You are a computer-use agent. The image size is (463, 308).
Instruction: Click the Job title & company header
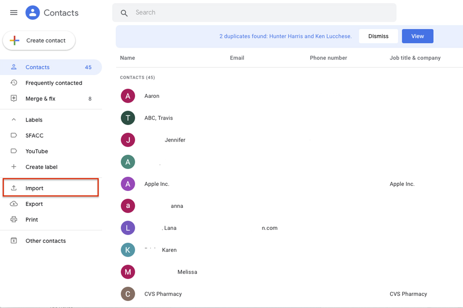pos(415,58)
